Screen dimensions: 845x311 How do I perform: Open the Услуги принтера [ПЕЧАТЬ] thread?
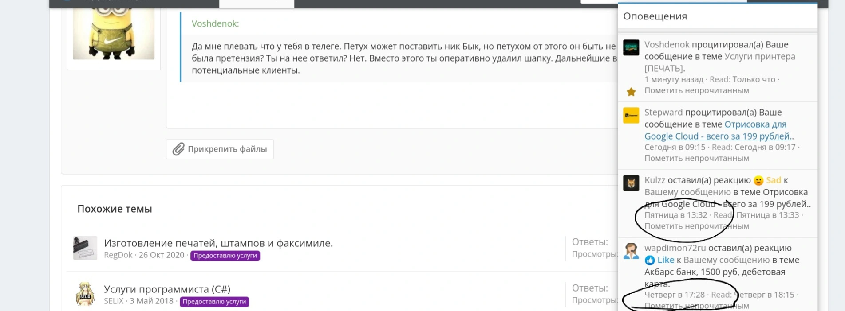(720, 62)
